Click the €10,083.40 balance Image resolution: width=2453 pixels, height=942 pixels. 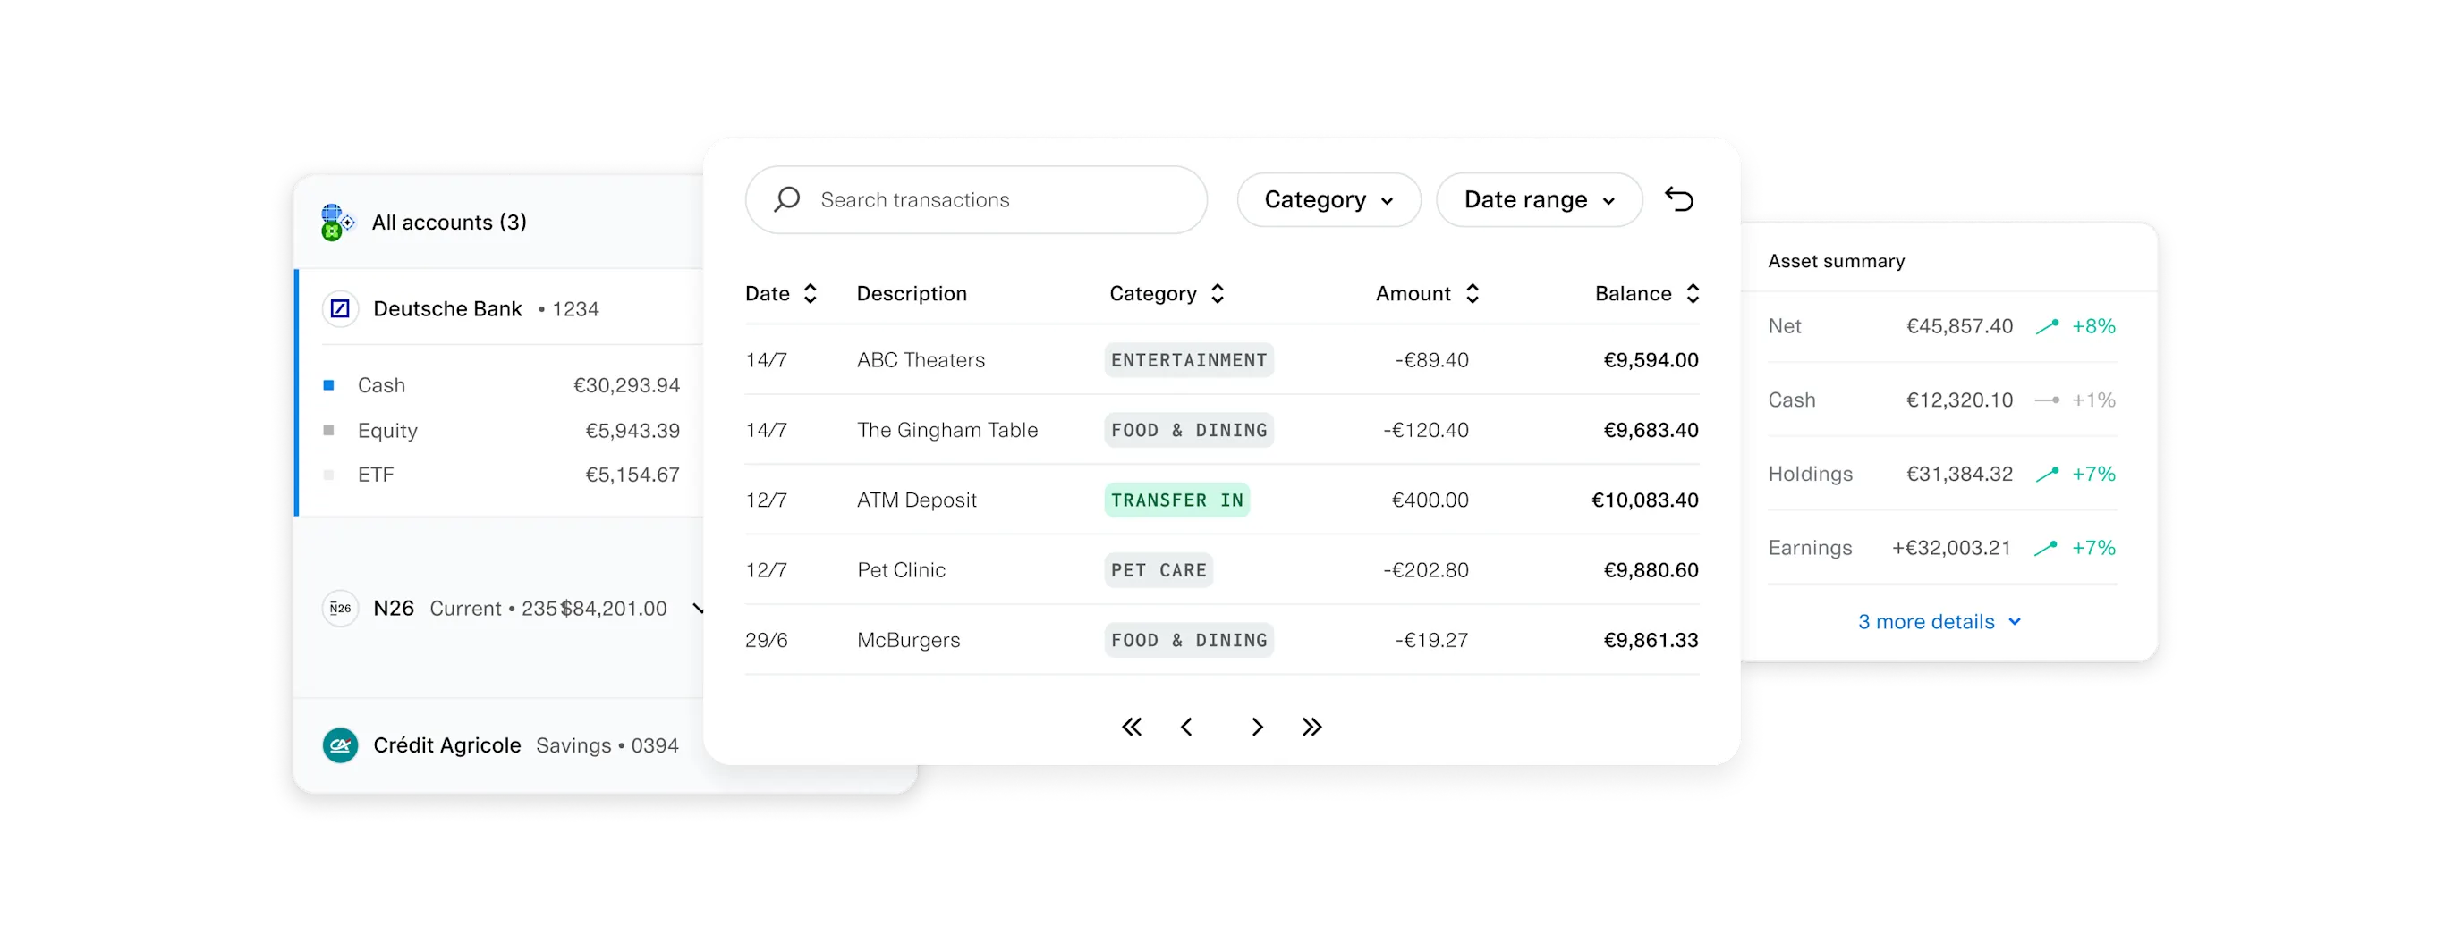click(x=1644, y=500)
